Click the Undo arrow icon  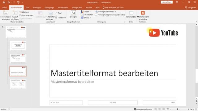point(9,2)
